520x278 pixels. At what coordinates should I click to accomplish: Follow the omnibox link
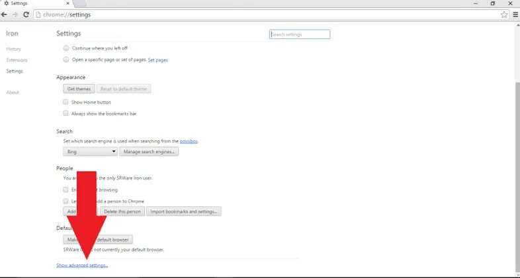(x=189, y=141)
